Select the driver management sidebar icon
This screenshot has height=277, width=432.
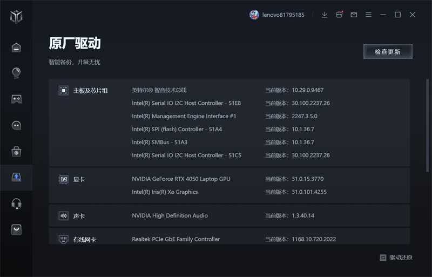(x=16, y=177)
